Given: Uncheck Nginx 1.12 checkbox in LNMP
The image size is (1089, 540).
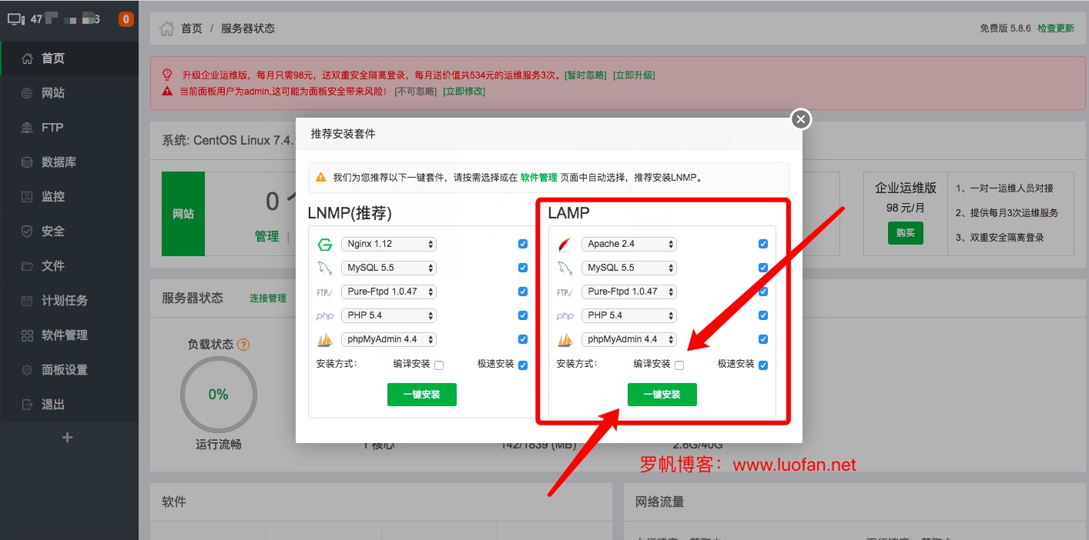Looking at the screenshot, I should [523, 244].
